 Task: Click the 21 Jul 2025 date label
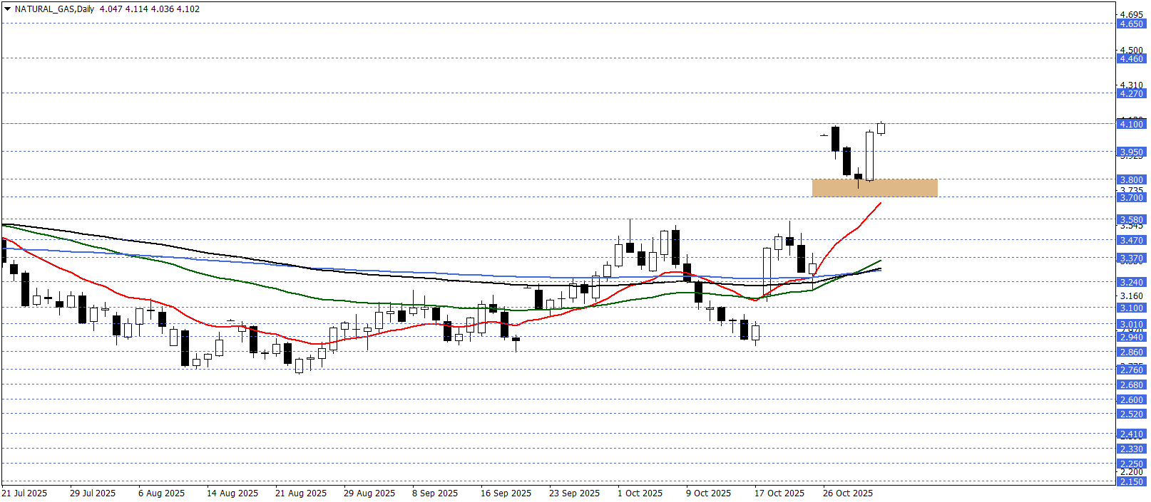coord(24,493)
